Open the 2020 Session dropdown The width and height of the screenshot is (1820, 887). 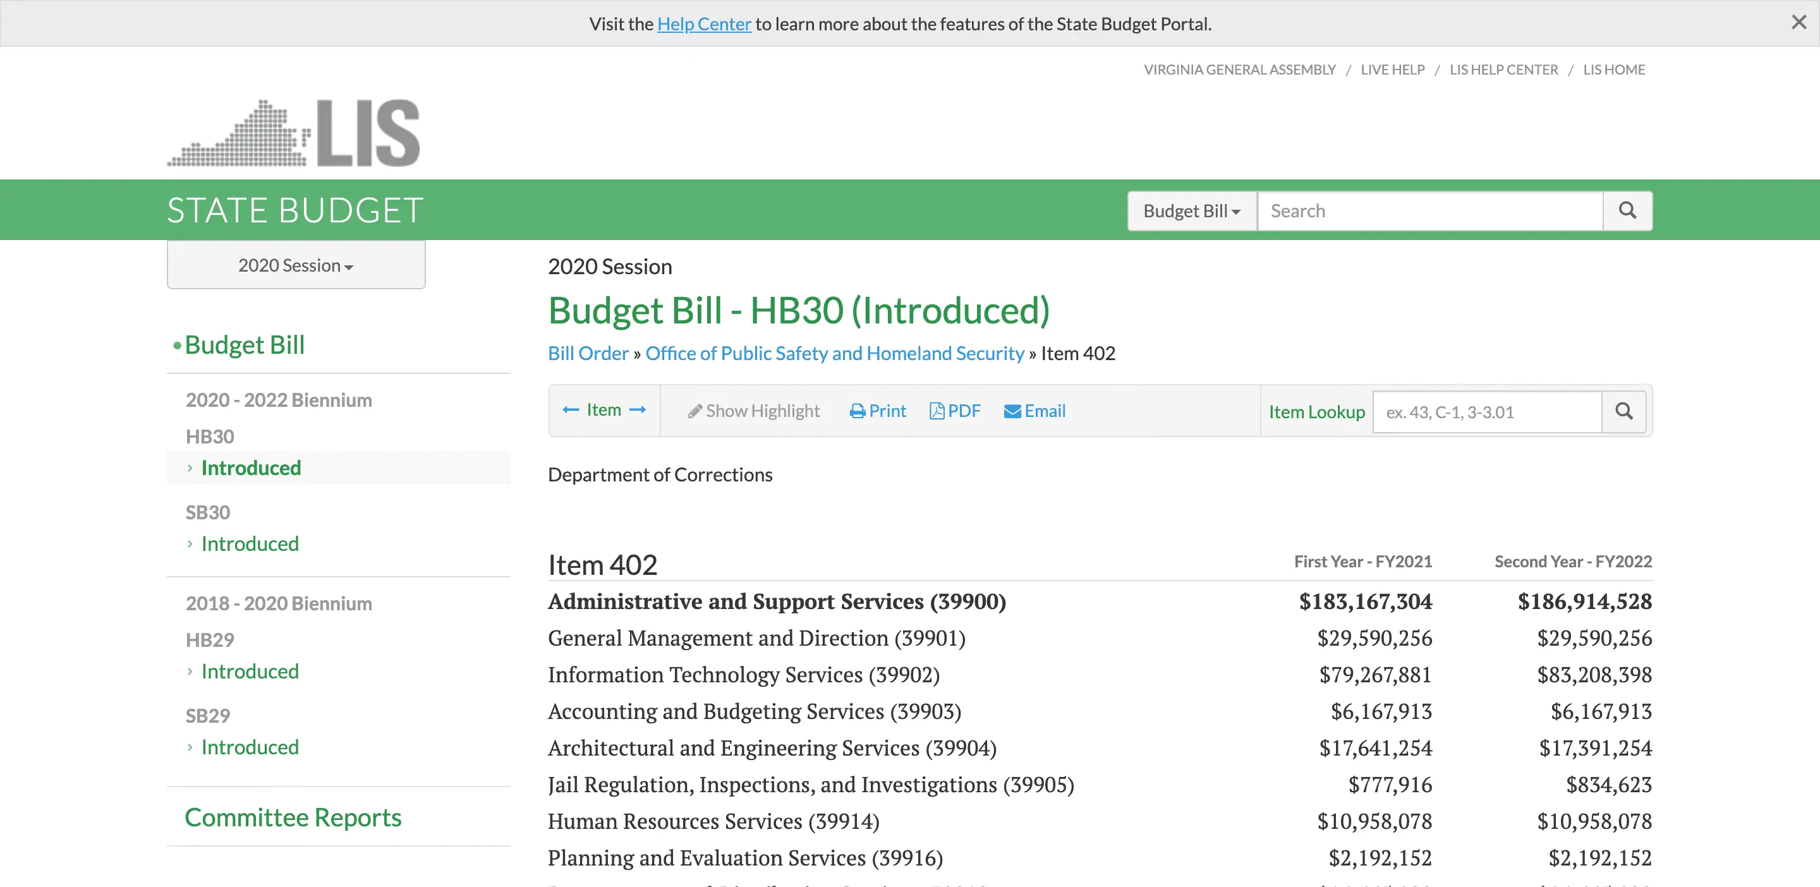295,265
